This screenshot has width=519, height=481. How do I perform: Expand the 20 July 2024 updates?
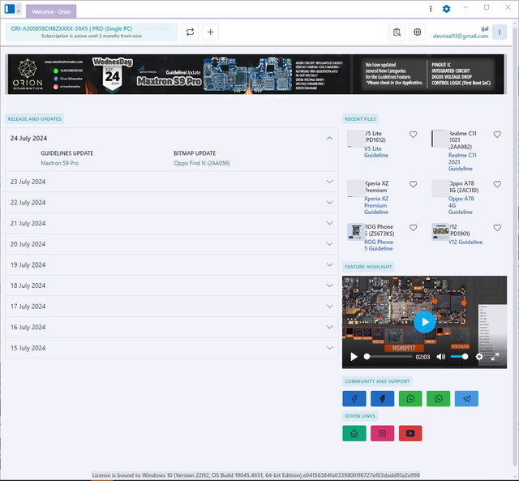click(x=171, y=244)
